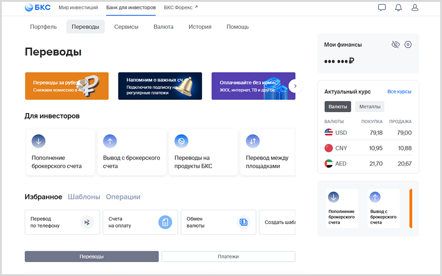
Task: Click the Актуальный курс heading
Action: (347, 92)
